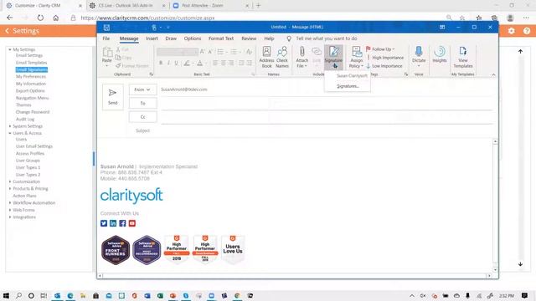Open the Windows Start menu
536x301 pixels.
(x=6, y=295)
